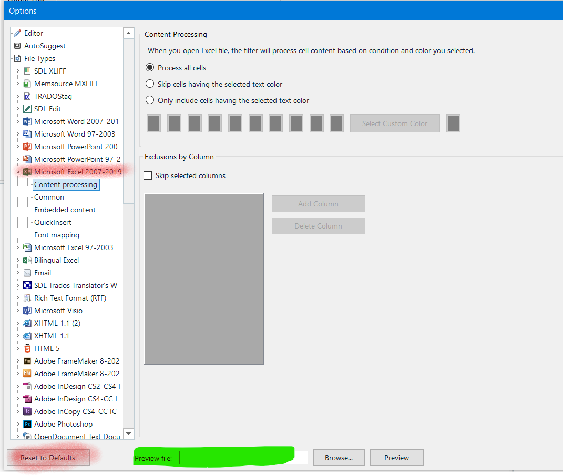Expand the Memsource MXLIFF node
563x476 pixels.
tap(17, 84)
